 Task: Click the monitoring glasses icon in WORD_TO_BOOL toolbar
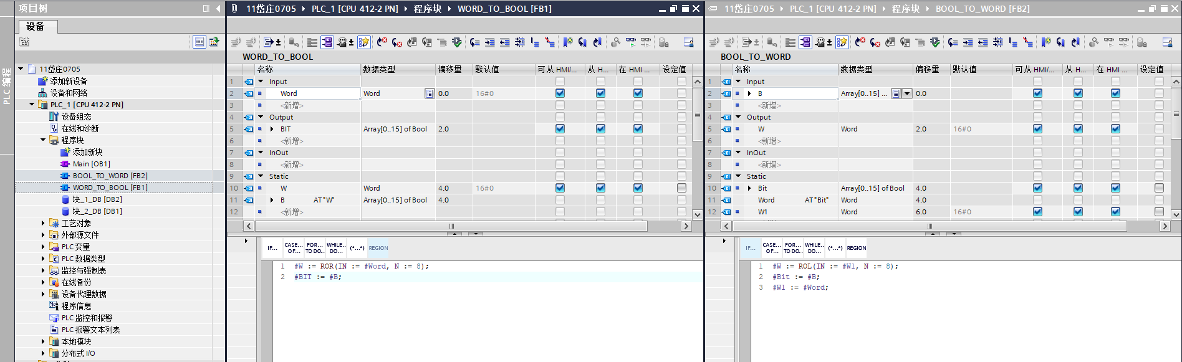631,42
